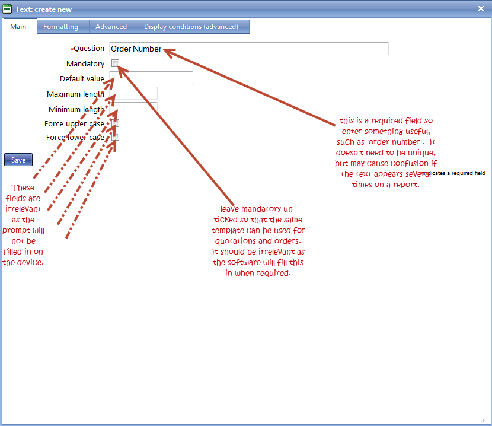Open the Formatting tab
Image resolution: width=492 pixels, height=426 pixels.
tap(60, 27)
